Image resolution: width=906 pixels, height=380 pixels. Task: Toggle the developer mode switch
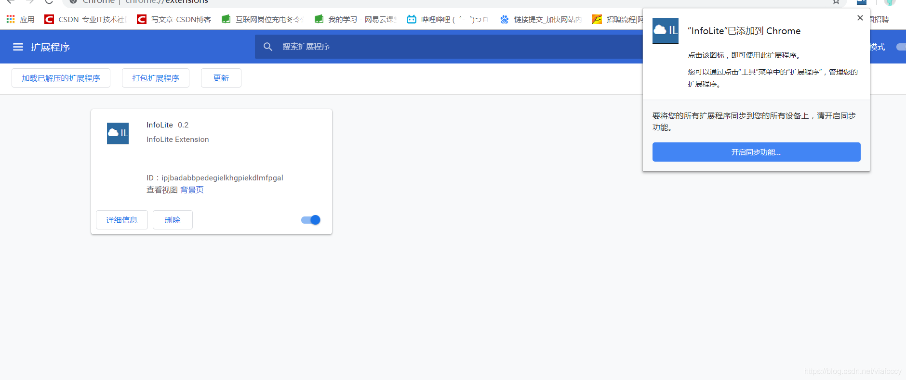pyautogui.click(x=901, y=47)
